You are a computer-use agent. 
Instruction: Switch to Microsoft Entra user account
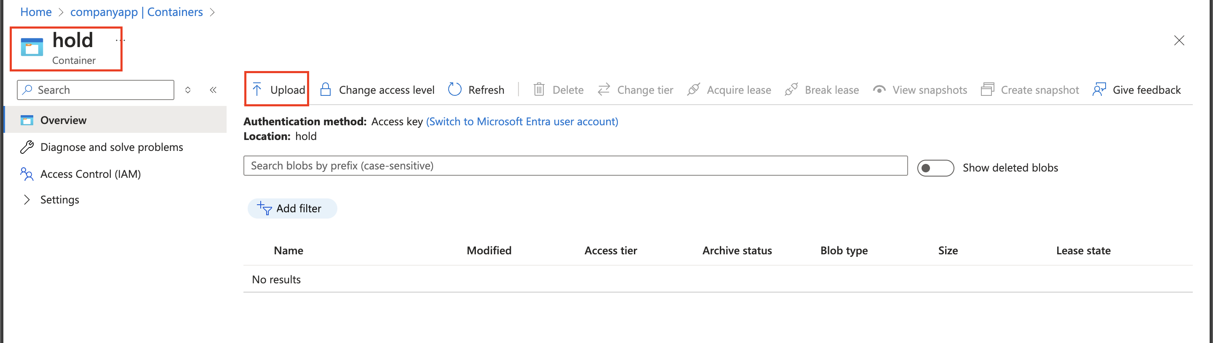point(522,121)
